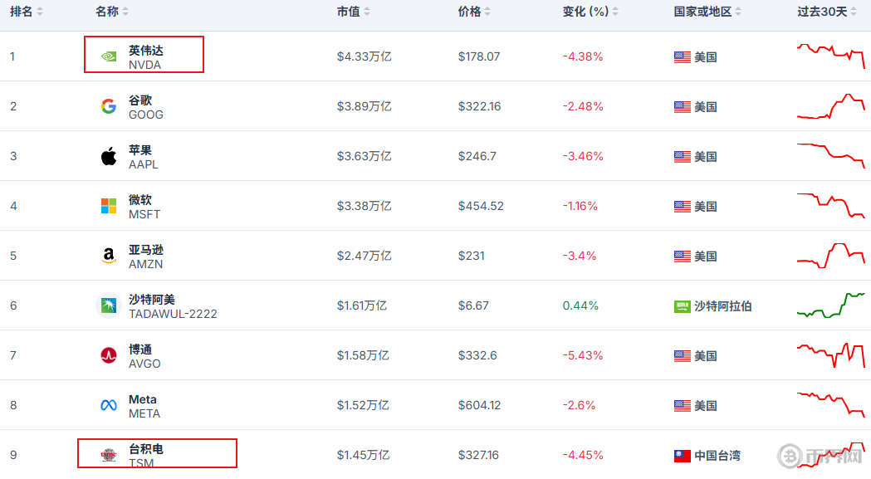Click the 沙特阿美 green 30-day chart
This screenshot has width=871, height=479.
pyautogui.click(x=830, y=305)
